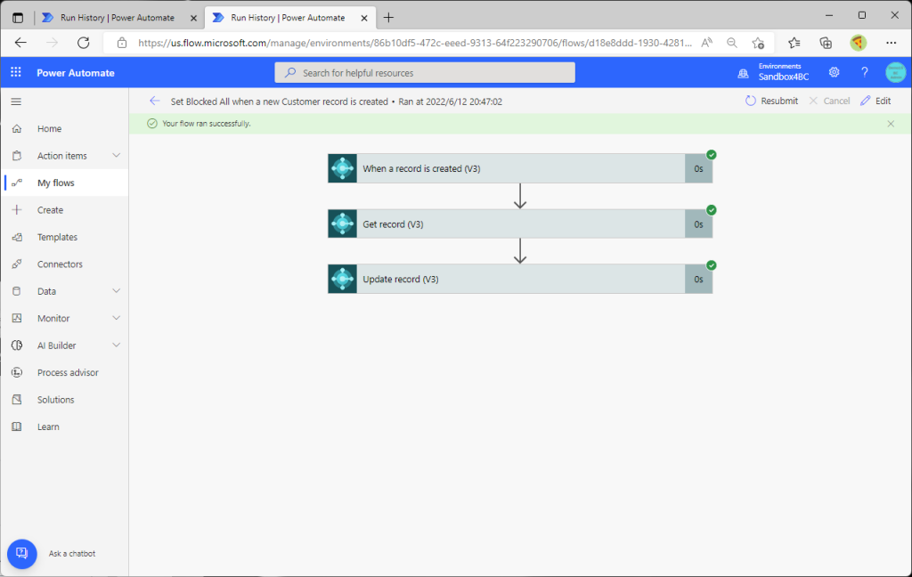Open the app launcher waffle icon
912x577 pixels.
[16, 72]
